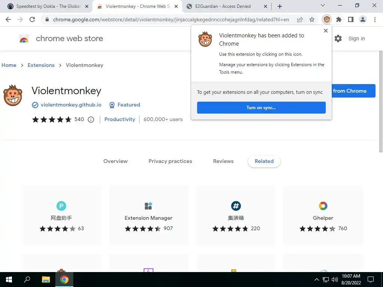The height and width of the screenshot is (287, 383).
Task: Open Windows Start menu
Action: (9, 280)
